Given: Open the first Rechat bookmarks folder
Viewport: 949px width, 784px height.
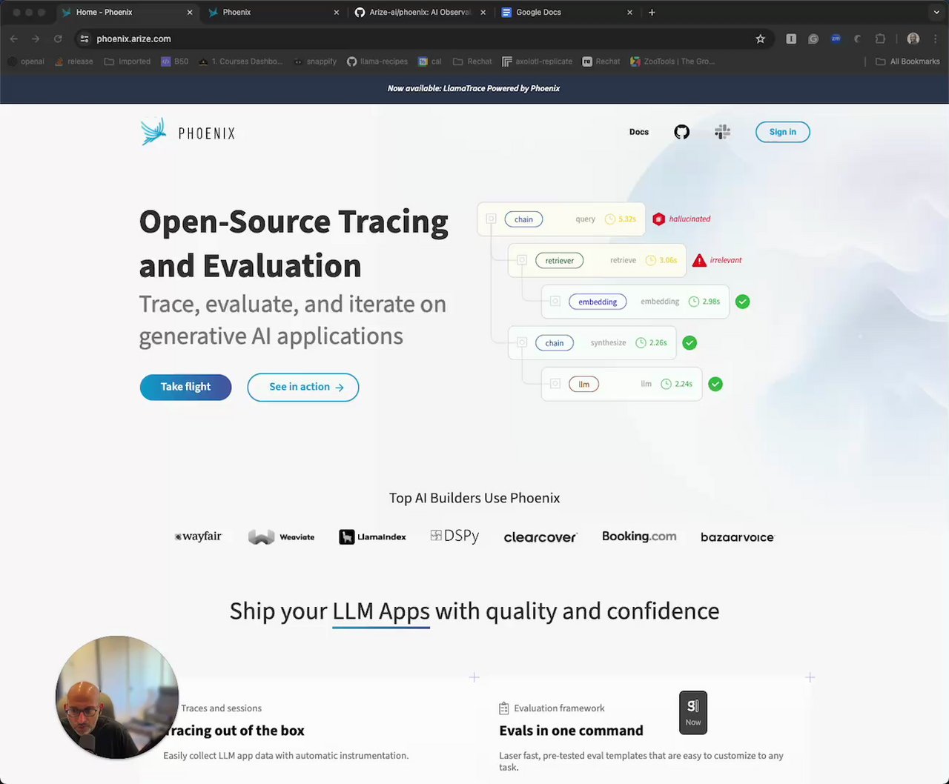Looking at the screenshot, I should (472, 62).
